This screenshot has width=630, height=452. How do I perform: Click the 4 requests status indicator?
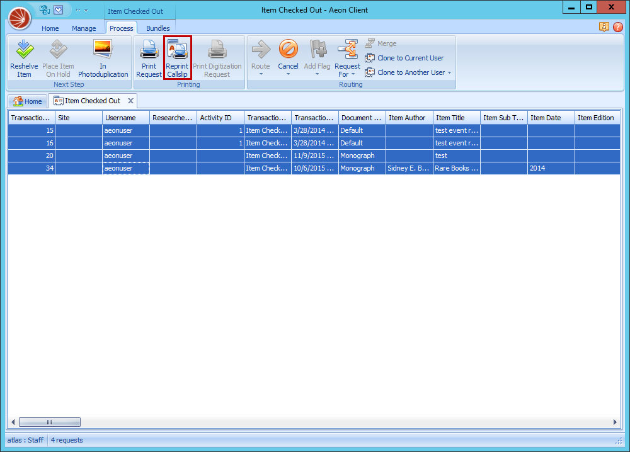coord(66,440)
